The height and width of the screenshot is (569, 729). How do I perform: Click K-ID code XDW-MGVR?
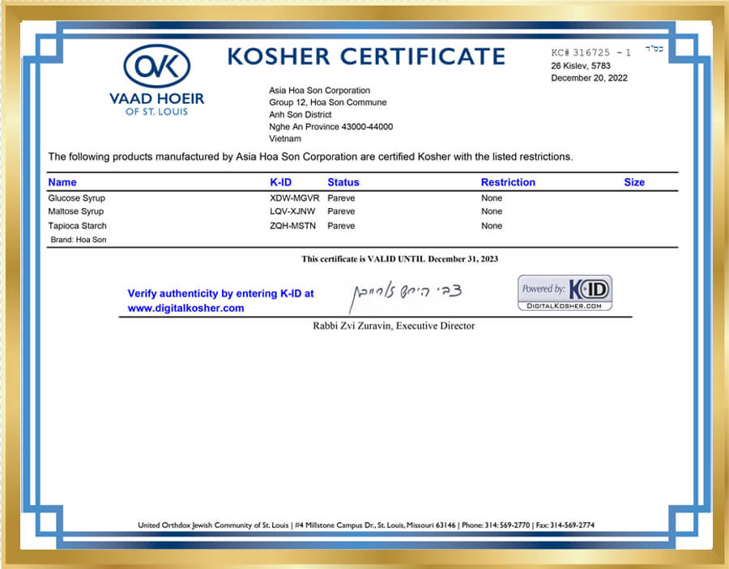click(294, 197)
